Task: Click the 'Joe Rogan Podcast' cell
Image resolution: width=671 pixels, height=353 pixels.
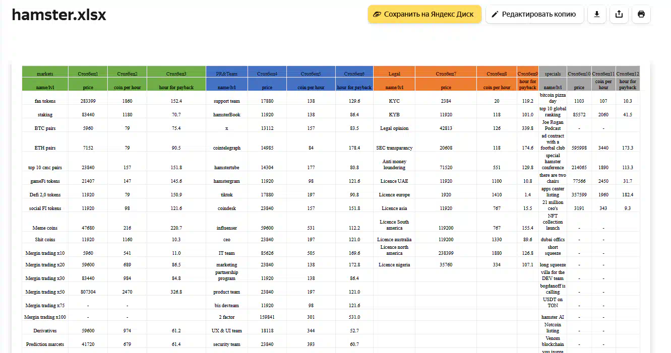Action: click(x=553, y=125)
